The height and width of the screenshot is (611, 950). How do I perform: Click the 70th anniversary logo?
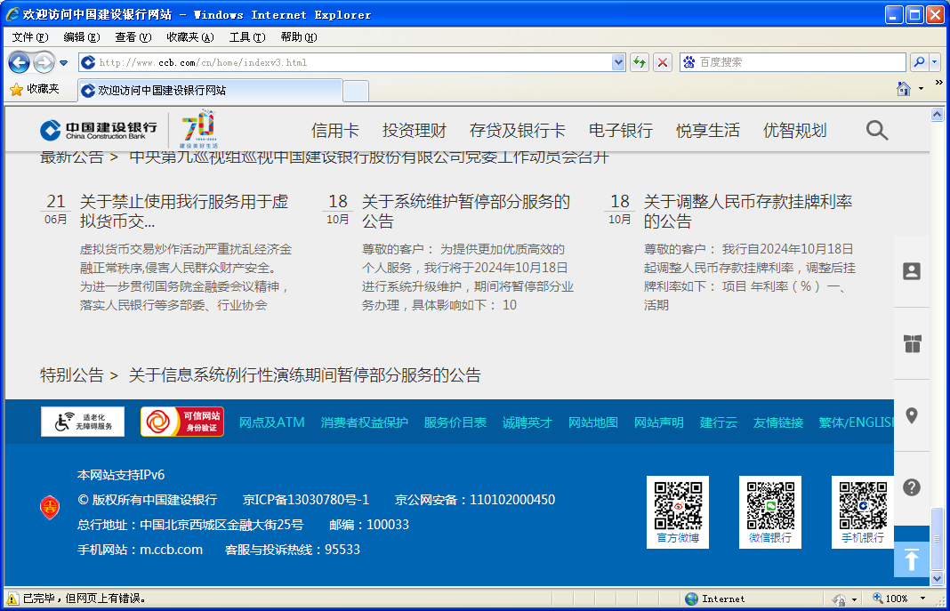(198, 128)
